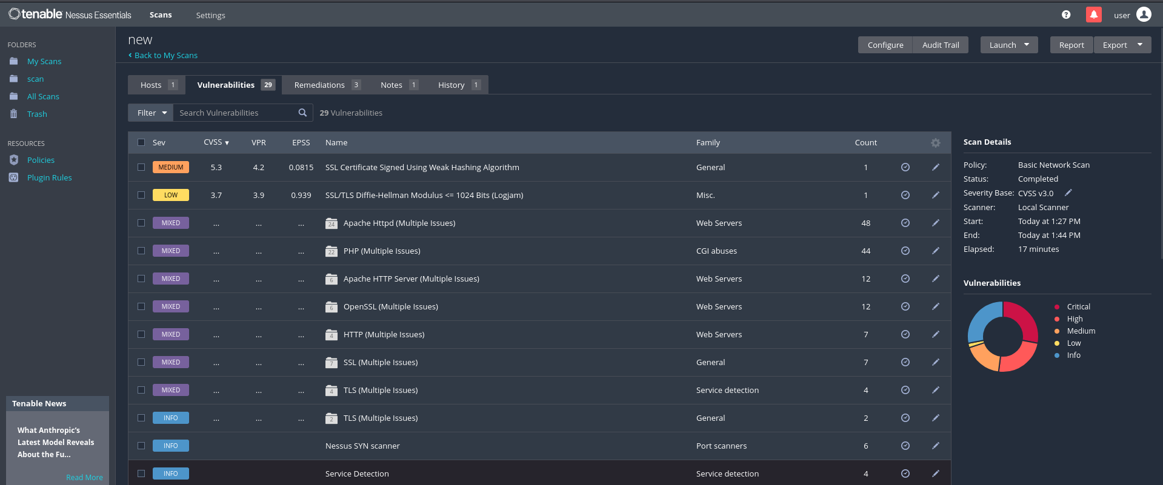The width and height of the screenshot is (1163, 485).
Task: Check the Service Detection row checkbox
Action: tap(141, 473)
